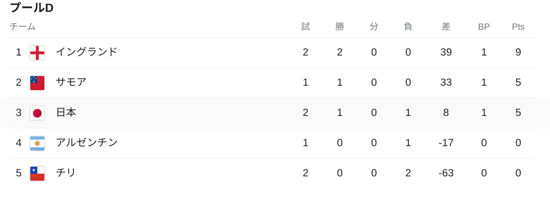
Task: Click the Japan flag icon
Action: pos(37,113)
